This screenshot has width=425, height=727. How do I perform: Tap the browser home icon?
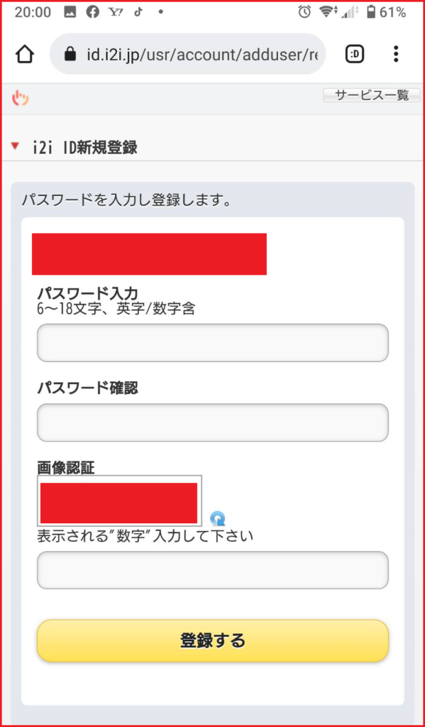25,55
